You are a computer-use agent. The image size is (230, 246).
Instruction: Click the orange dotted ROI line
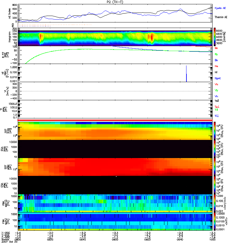point(55,25)
